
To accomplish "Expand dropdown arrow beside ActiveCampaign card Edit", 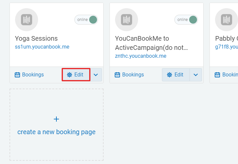I will 196,75.
